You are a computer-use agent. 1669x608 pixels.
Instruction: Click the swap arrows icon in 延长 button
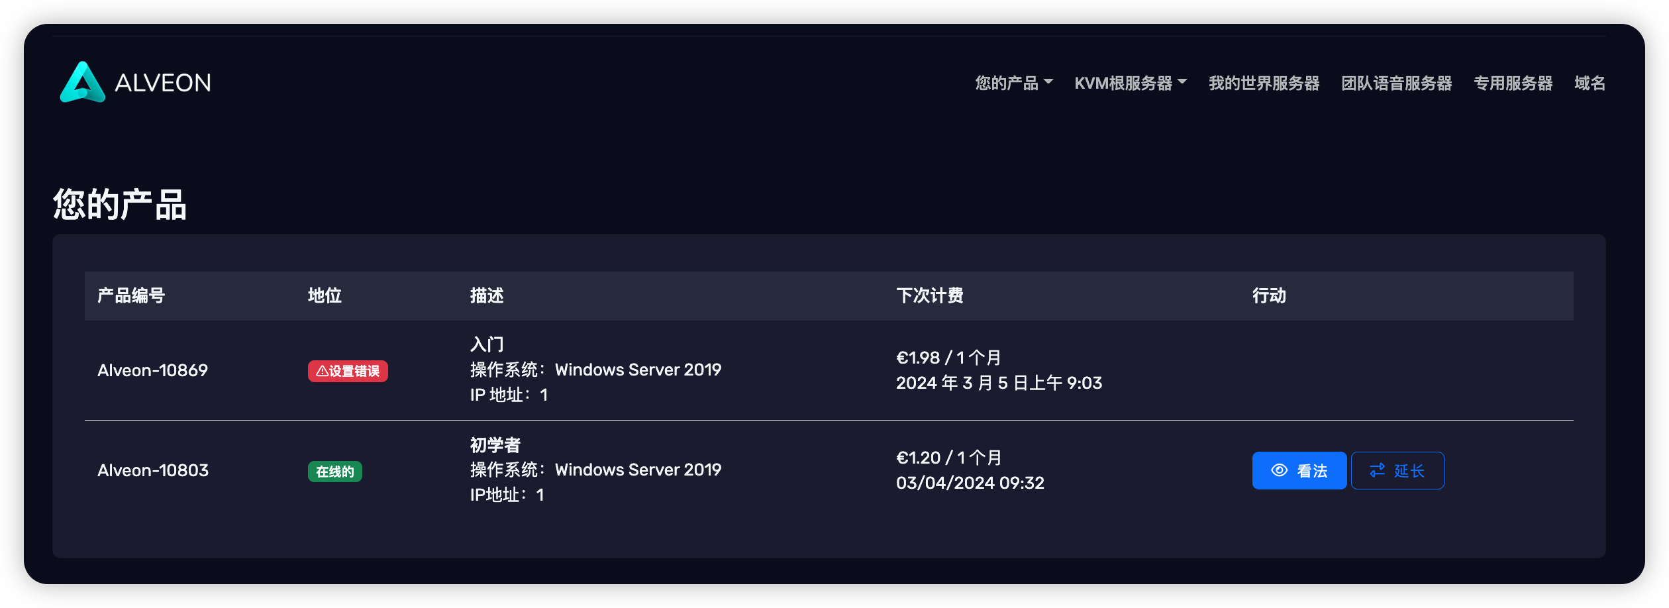(1377, 470)
